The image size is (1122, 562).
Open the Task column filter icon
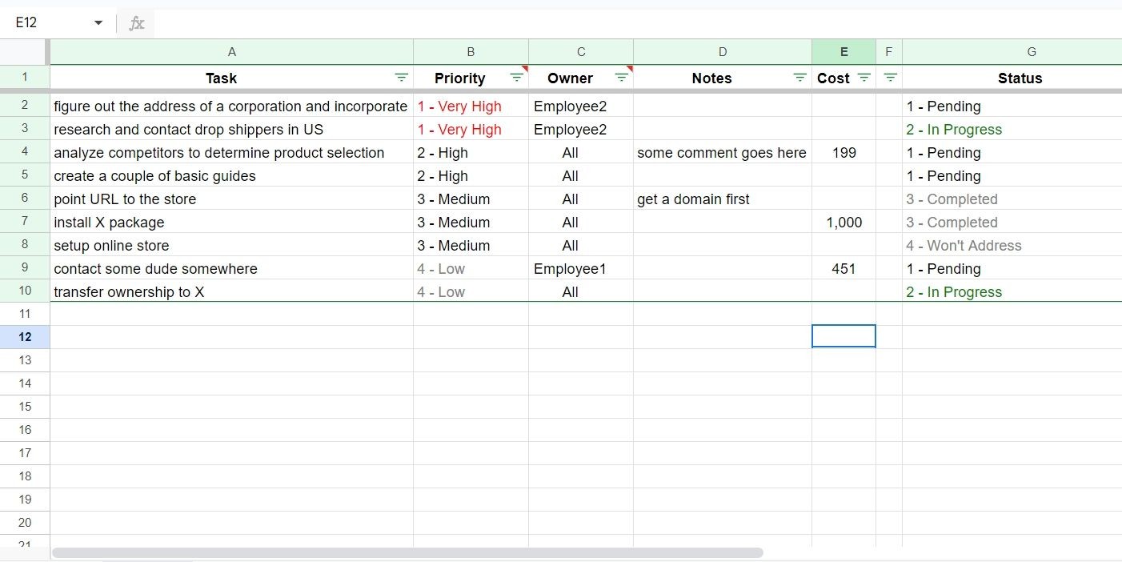pos(402,78)
